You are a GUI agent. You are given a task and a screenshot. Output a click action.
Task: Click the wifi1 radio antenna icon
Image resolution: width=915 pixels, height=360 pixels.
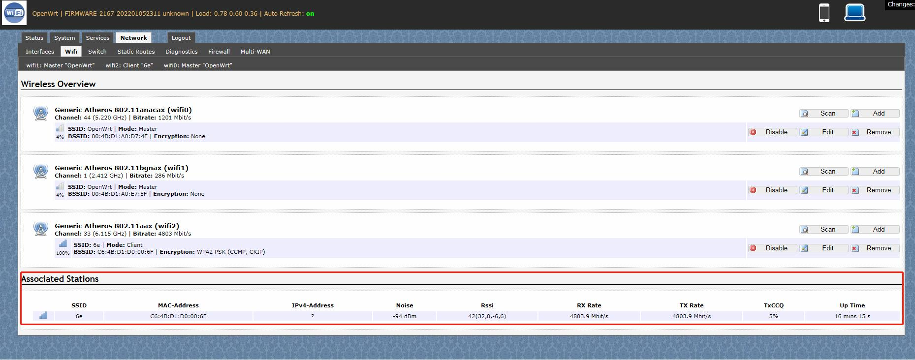click(40, 171)
